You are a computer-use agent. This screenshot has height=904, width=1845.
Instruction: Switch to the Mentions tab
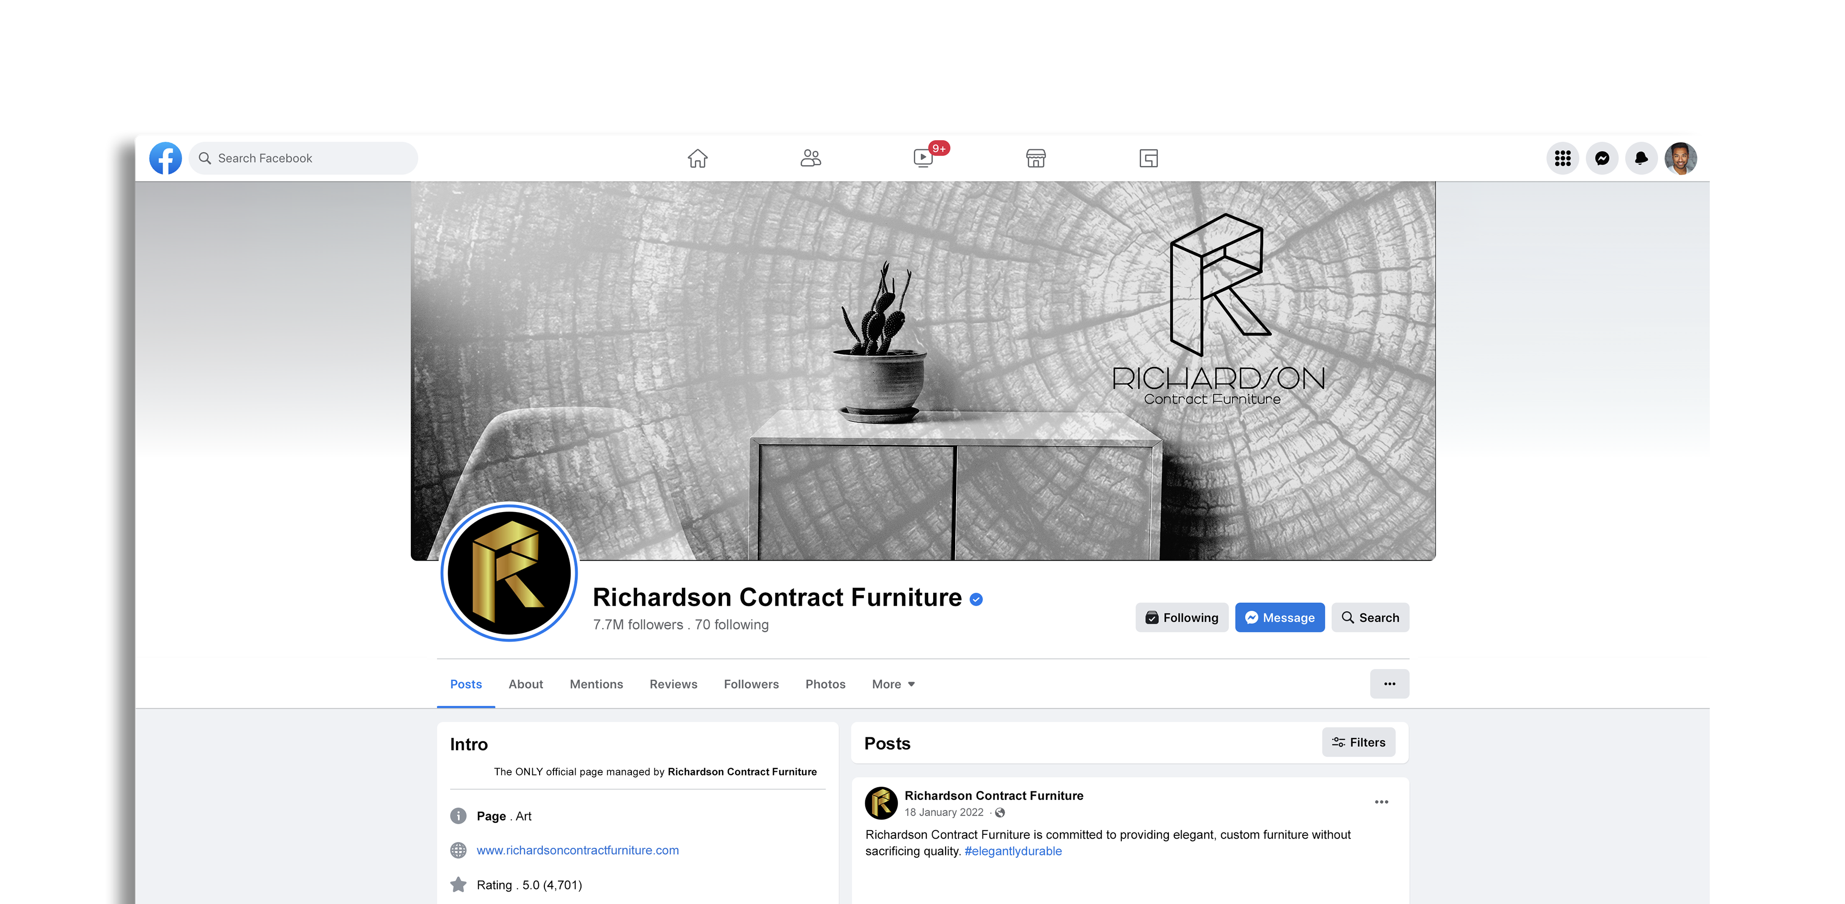click(x=596, y=684)
